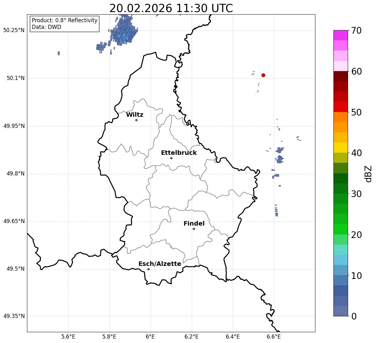Click the Esch/Alzette station cross marker

coord(148,269)
